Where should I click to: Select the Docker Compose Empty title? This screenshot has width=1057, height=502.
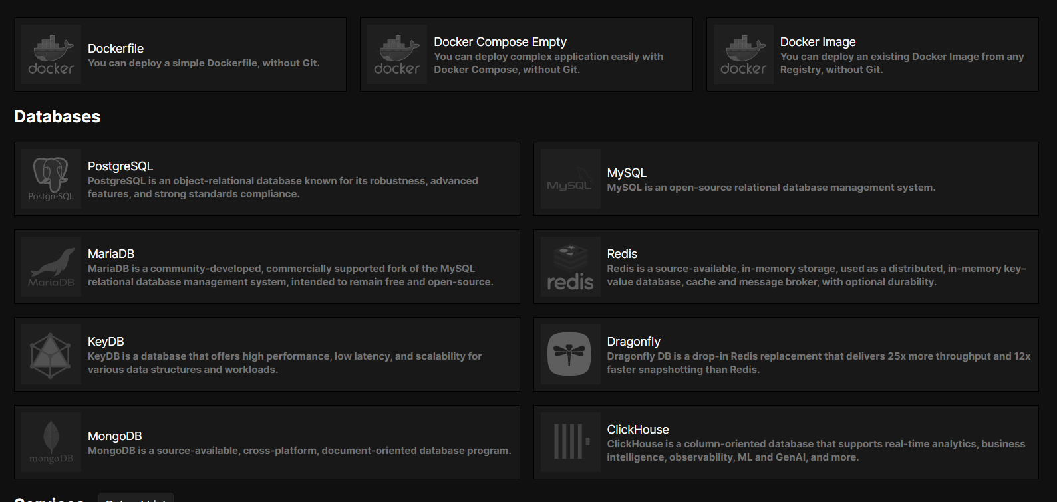coord(500,42)
